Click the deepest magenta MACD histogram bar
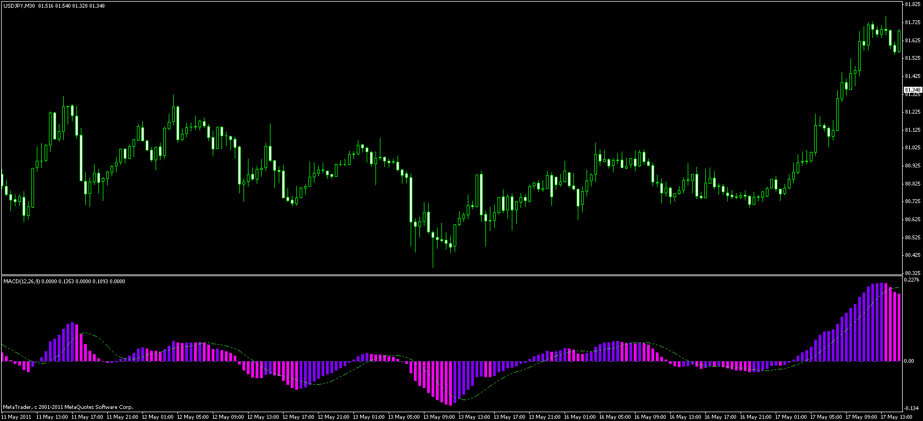This screenshot has height=421, width=923. point(451,383)
